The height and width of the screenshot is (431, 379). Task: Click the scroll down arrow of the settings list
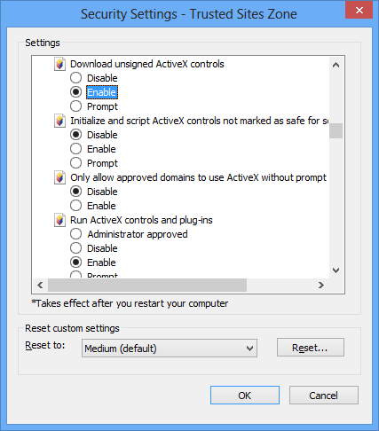point(336,270)
